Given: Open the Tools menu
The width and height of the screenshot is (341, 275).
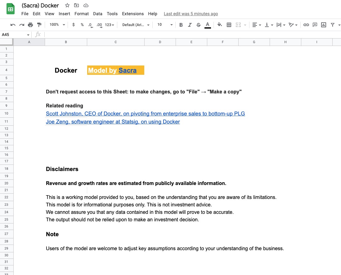Looking at the screenshot, I should pos(112,14).
